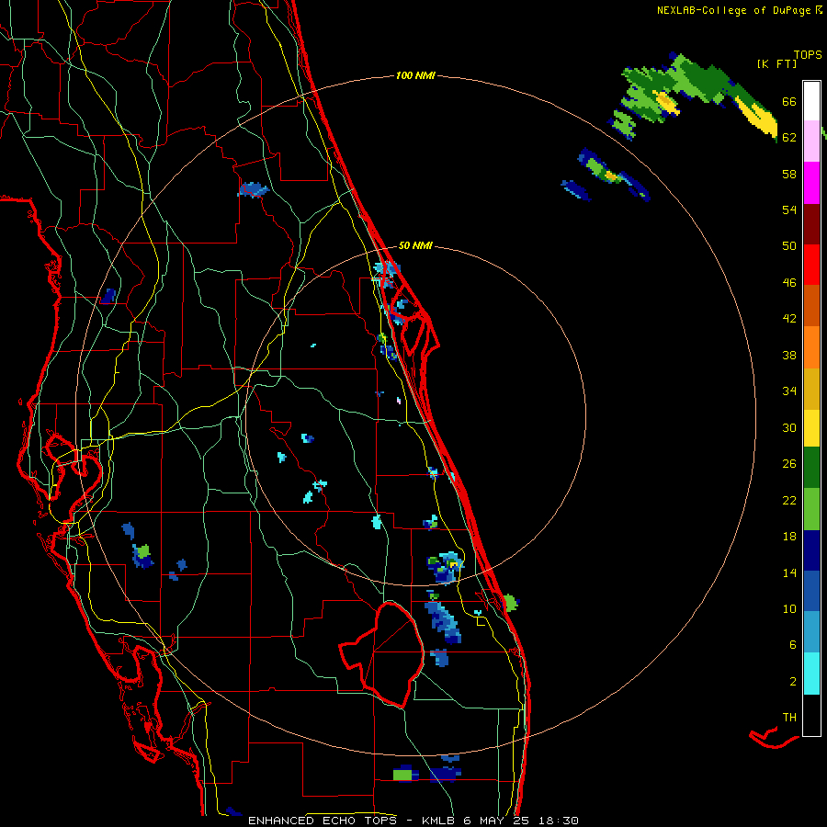Select the 14 value on legend
The height and width of the screenshot is (827, 827).
point(789,572)
